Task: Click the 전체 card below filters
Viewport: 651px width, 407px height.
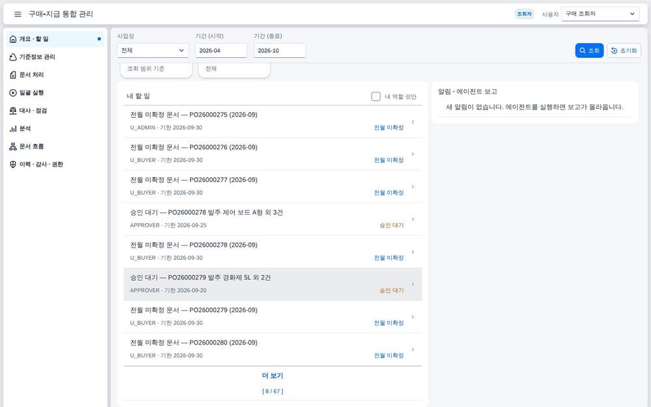Action: point(234,70)
